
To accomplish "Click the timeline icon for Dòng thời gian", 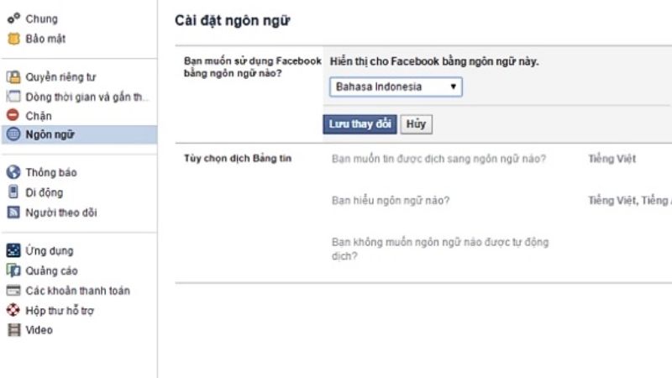I will 13,97.
